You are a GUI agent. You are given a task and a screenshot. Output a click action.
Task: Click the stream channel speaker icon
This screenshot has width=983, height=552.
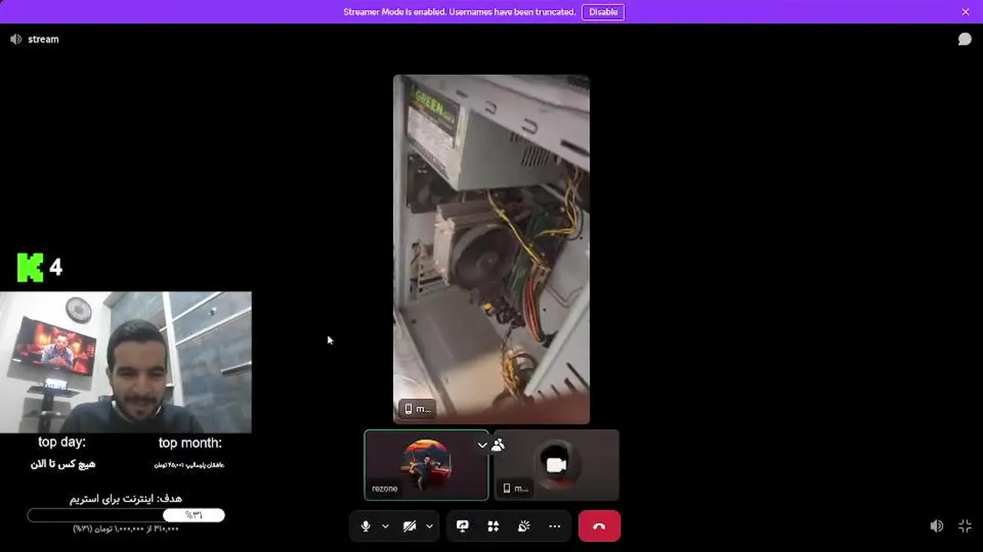(x=16, y=39)
